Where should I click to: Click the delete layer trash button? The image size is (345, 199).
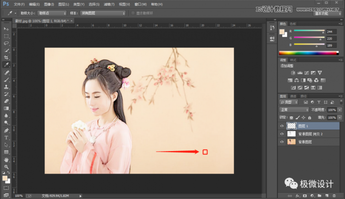[x=333, y=196]
